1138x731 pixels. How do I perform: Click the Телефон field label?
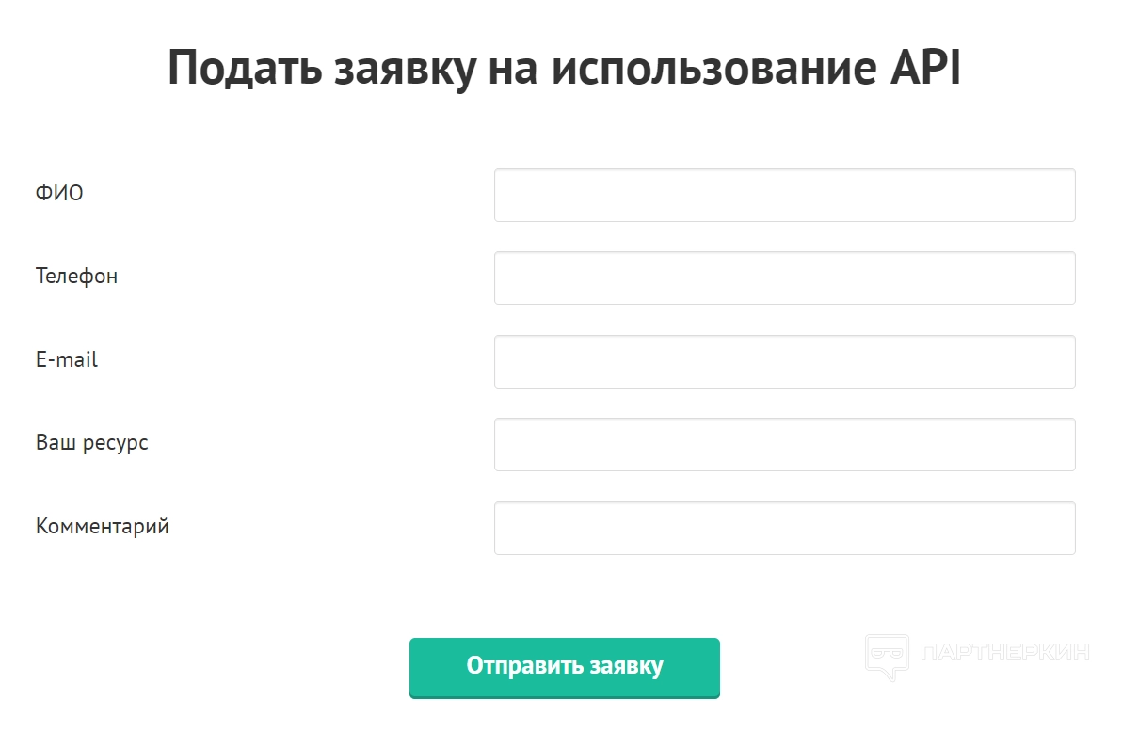(x=77, y=277)
